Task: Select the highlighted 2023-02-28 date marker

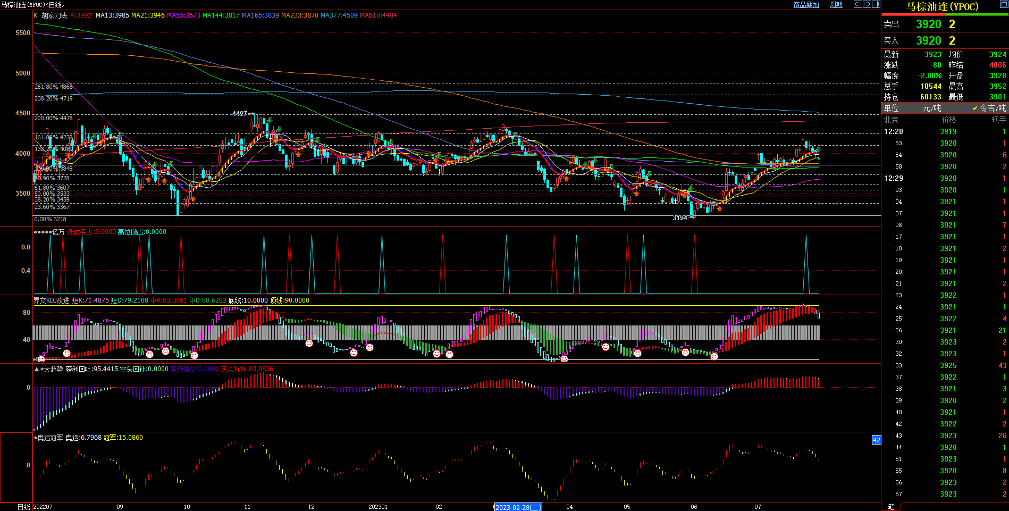Action: point(518,507)
